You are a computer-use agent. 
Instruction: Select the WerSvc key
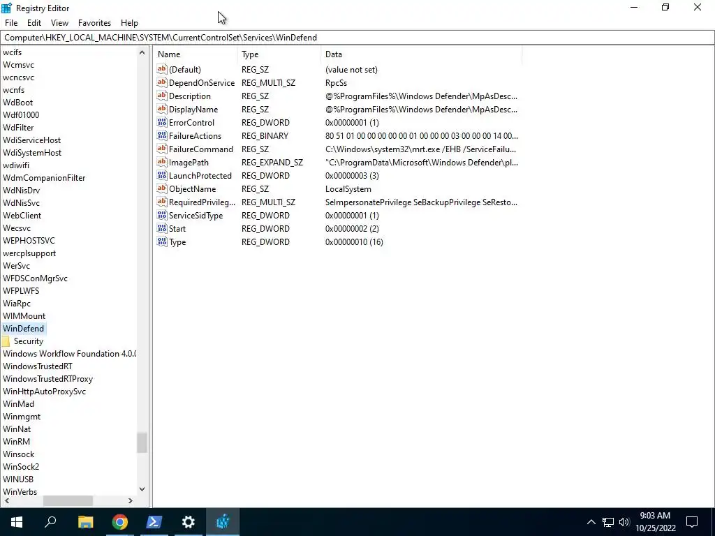tap(17, 266)
